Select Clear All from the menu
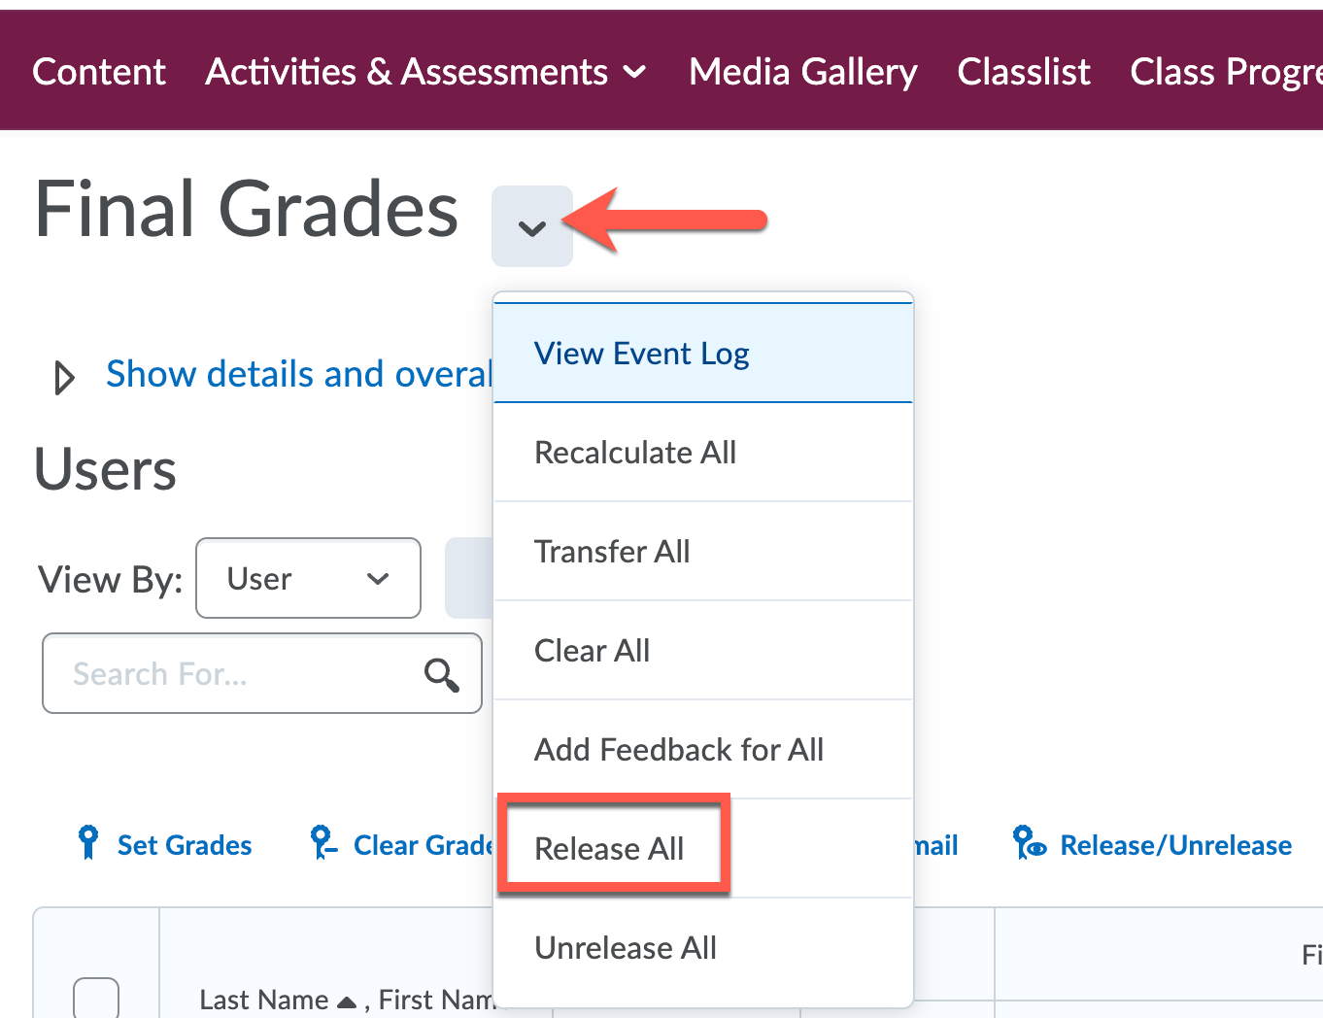Image resolution: width=1323 pixels, height=1018 pixels. [592, 650]
